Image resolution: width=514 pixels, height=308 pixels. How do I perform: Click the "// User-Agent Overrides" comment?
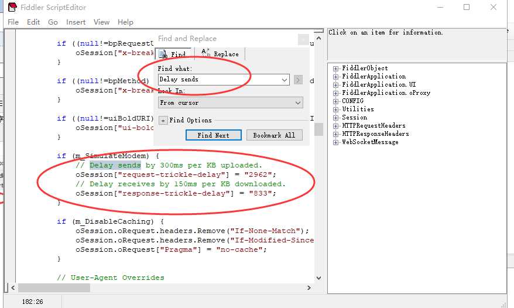pyautogui.click(x=111, y=278)
